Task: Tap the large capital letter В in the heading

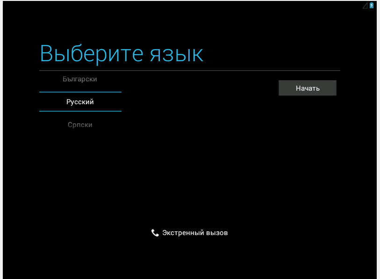Action: [48, 54]
